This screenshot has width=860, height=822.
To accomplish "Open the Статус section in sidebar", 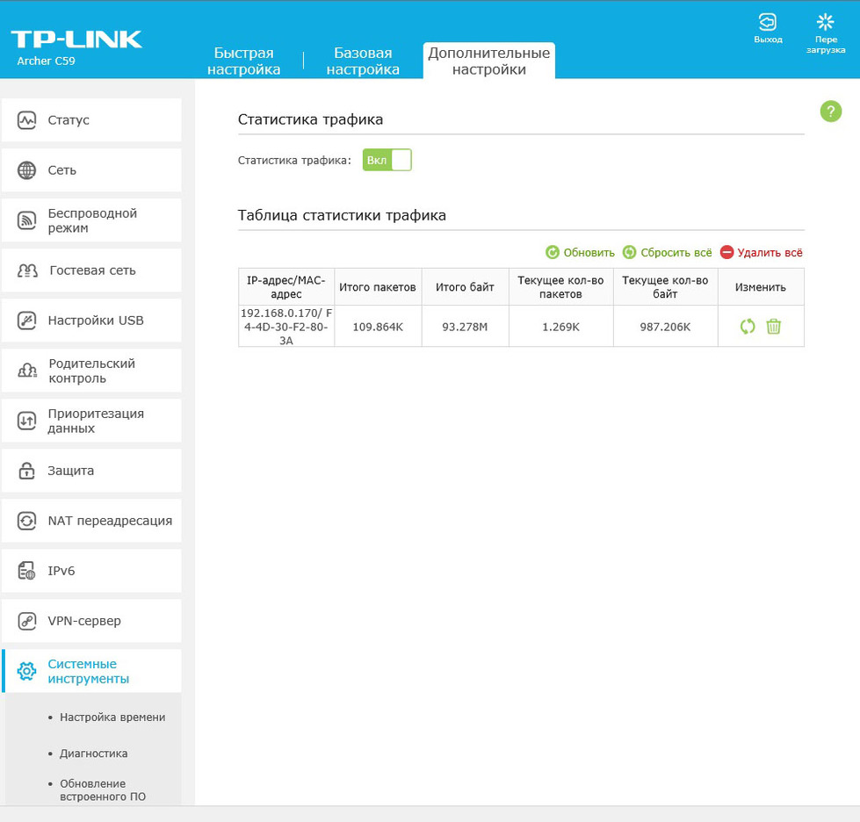I will coord(91,120).
